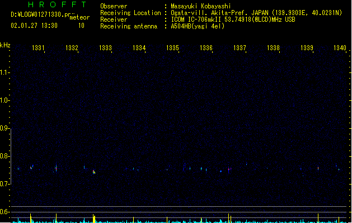Select the Ogata-vill. Akita-Pref. JAPAN location text
The image size is (352, 223).
tap(256, 13)
